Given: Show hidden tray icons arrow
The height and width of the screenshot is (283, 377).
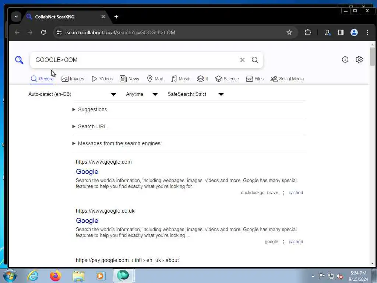Looking at the screenshot, I should click(313, 276).
